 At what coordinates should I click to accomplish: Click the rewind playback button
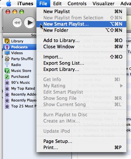[x=17, y=23]
